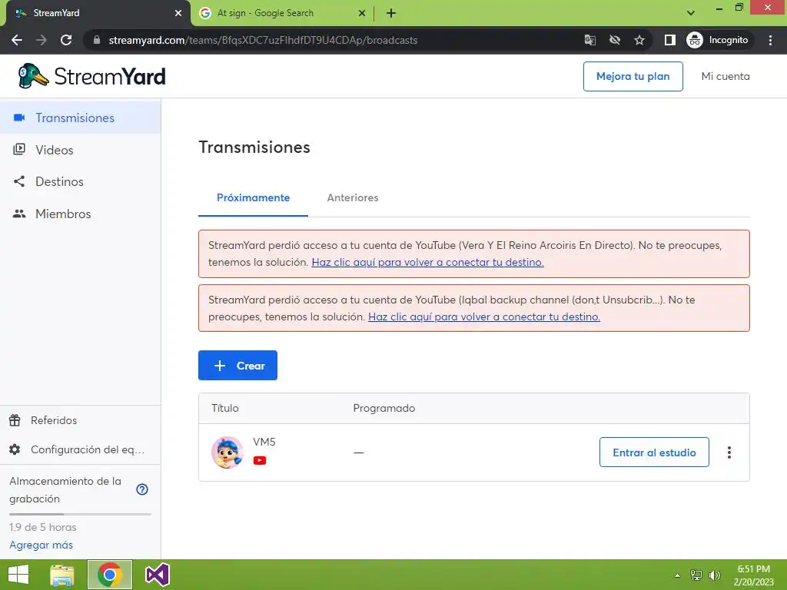Click the Transmisiones page heading
Image resolution: width=787 pixels, height=590 pixels.
pos(254,147)
